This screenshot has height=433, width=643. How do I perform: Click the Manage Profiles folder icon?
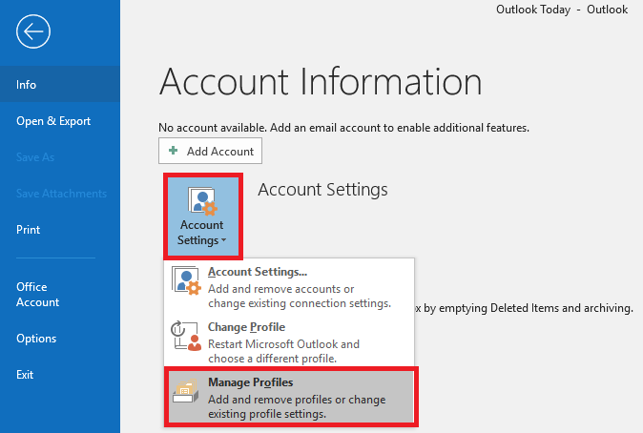click(x=186, y=391)
